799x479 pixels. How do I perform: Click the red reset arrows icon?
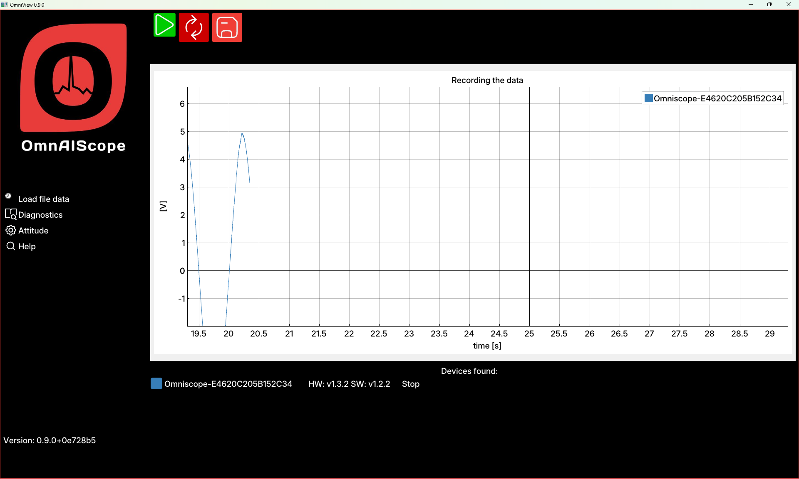tap(194, 27)
